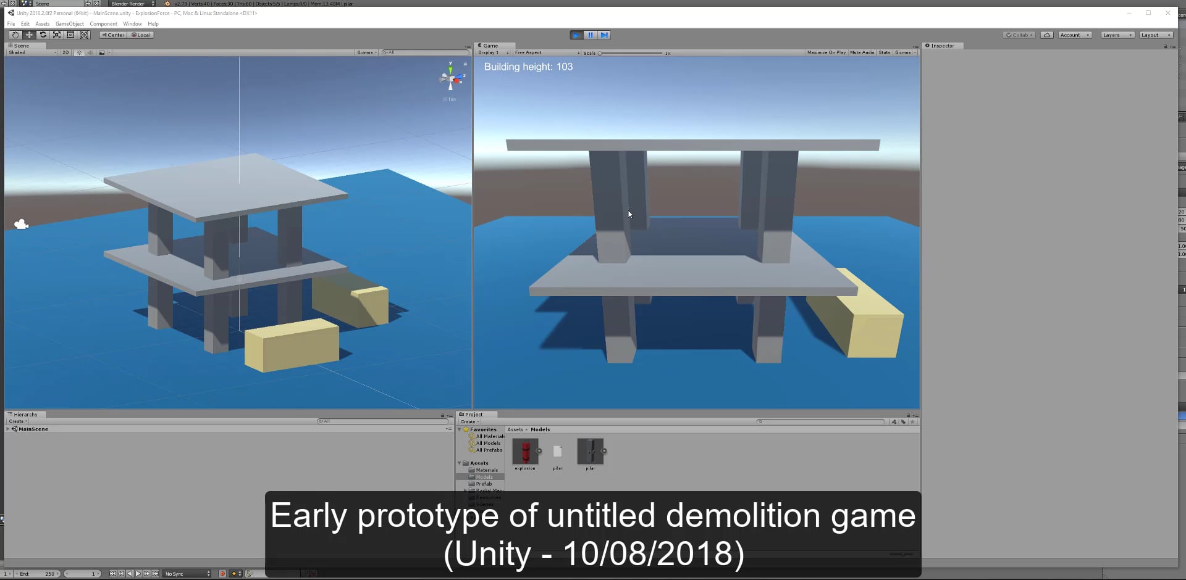Select the Rect transform tool
This screenshot has width=1186, height=580.
coord(70,35)
